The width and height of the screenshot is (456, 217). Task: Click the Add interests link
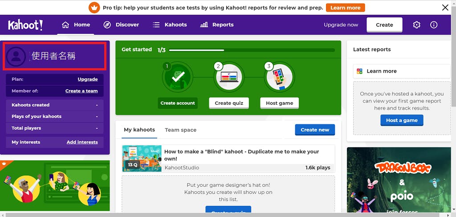coord(82,142)
